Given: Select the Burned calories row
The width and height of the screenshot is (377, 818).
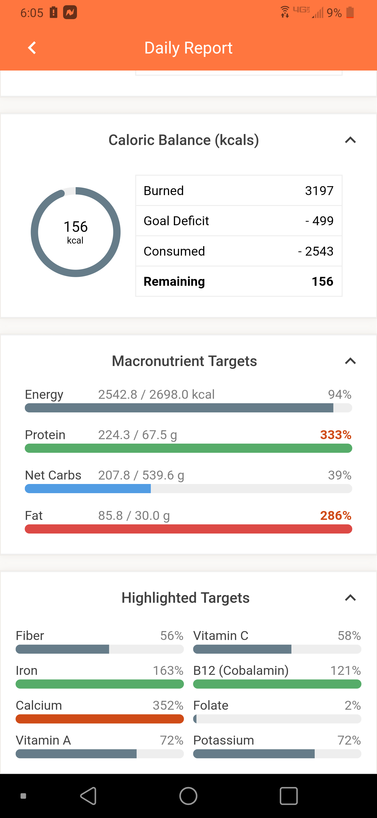Looking at the screenshot, I should point(239,191).
